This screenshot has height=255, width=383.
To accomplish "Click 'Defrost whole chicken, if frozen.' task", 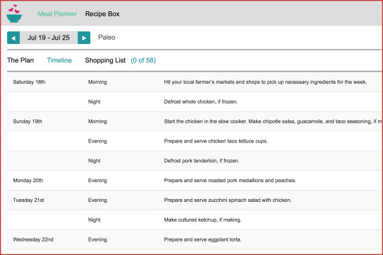I will tap(201, 102).
